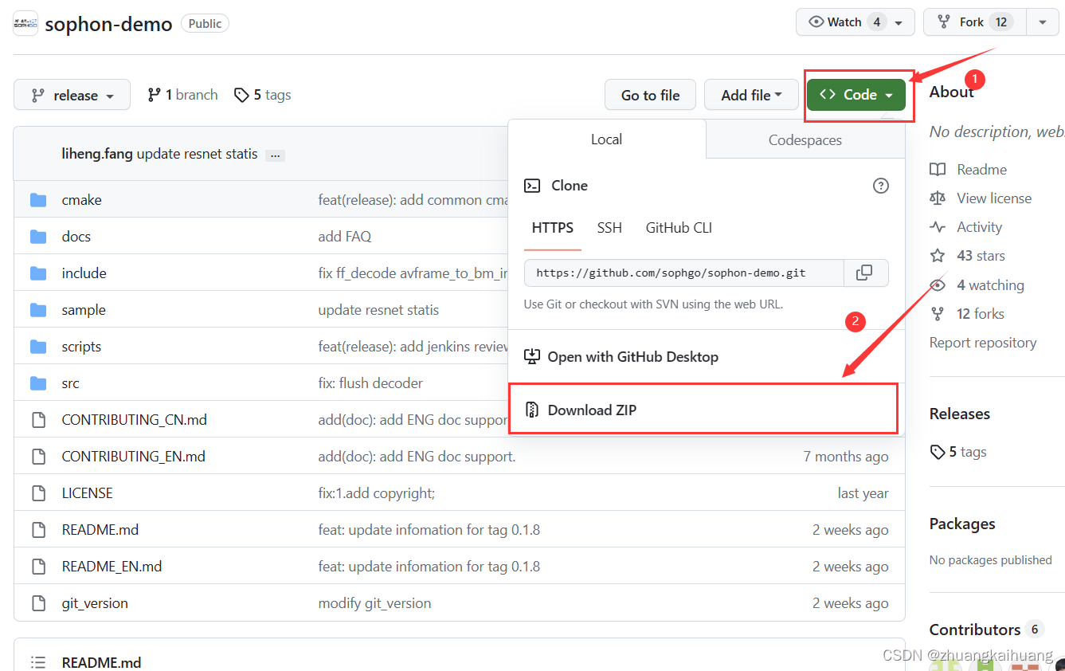Screen dimensions: 1065x671
Task: Expand the commit message ellipsis
Action: (x=276, y=155)
